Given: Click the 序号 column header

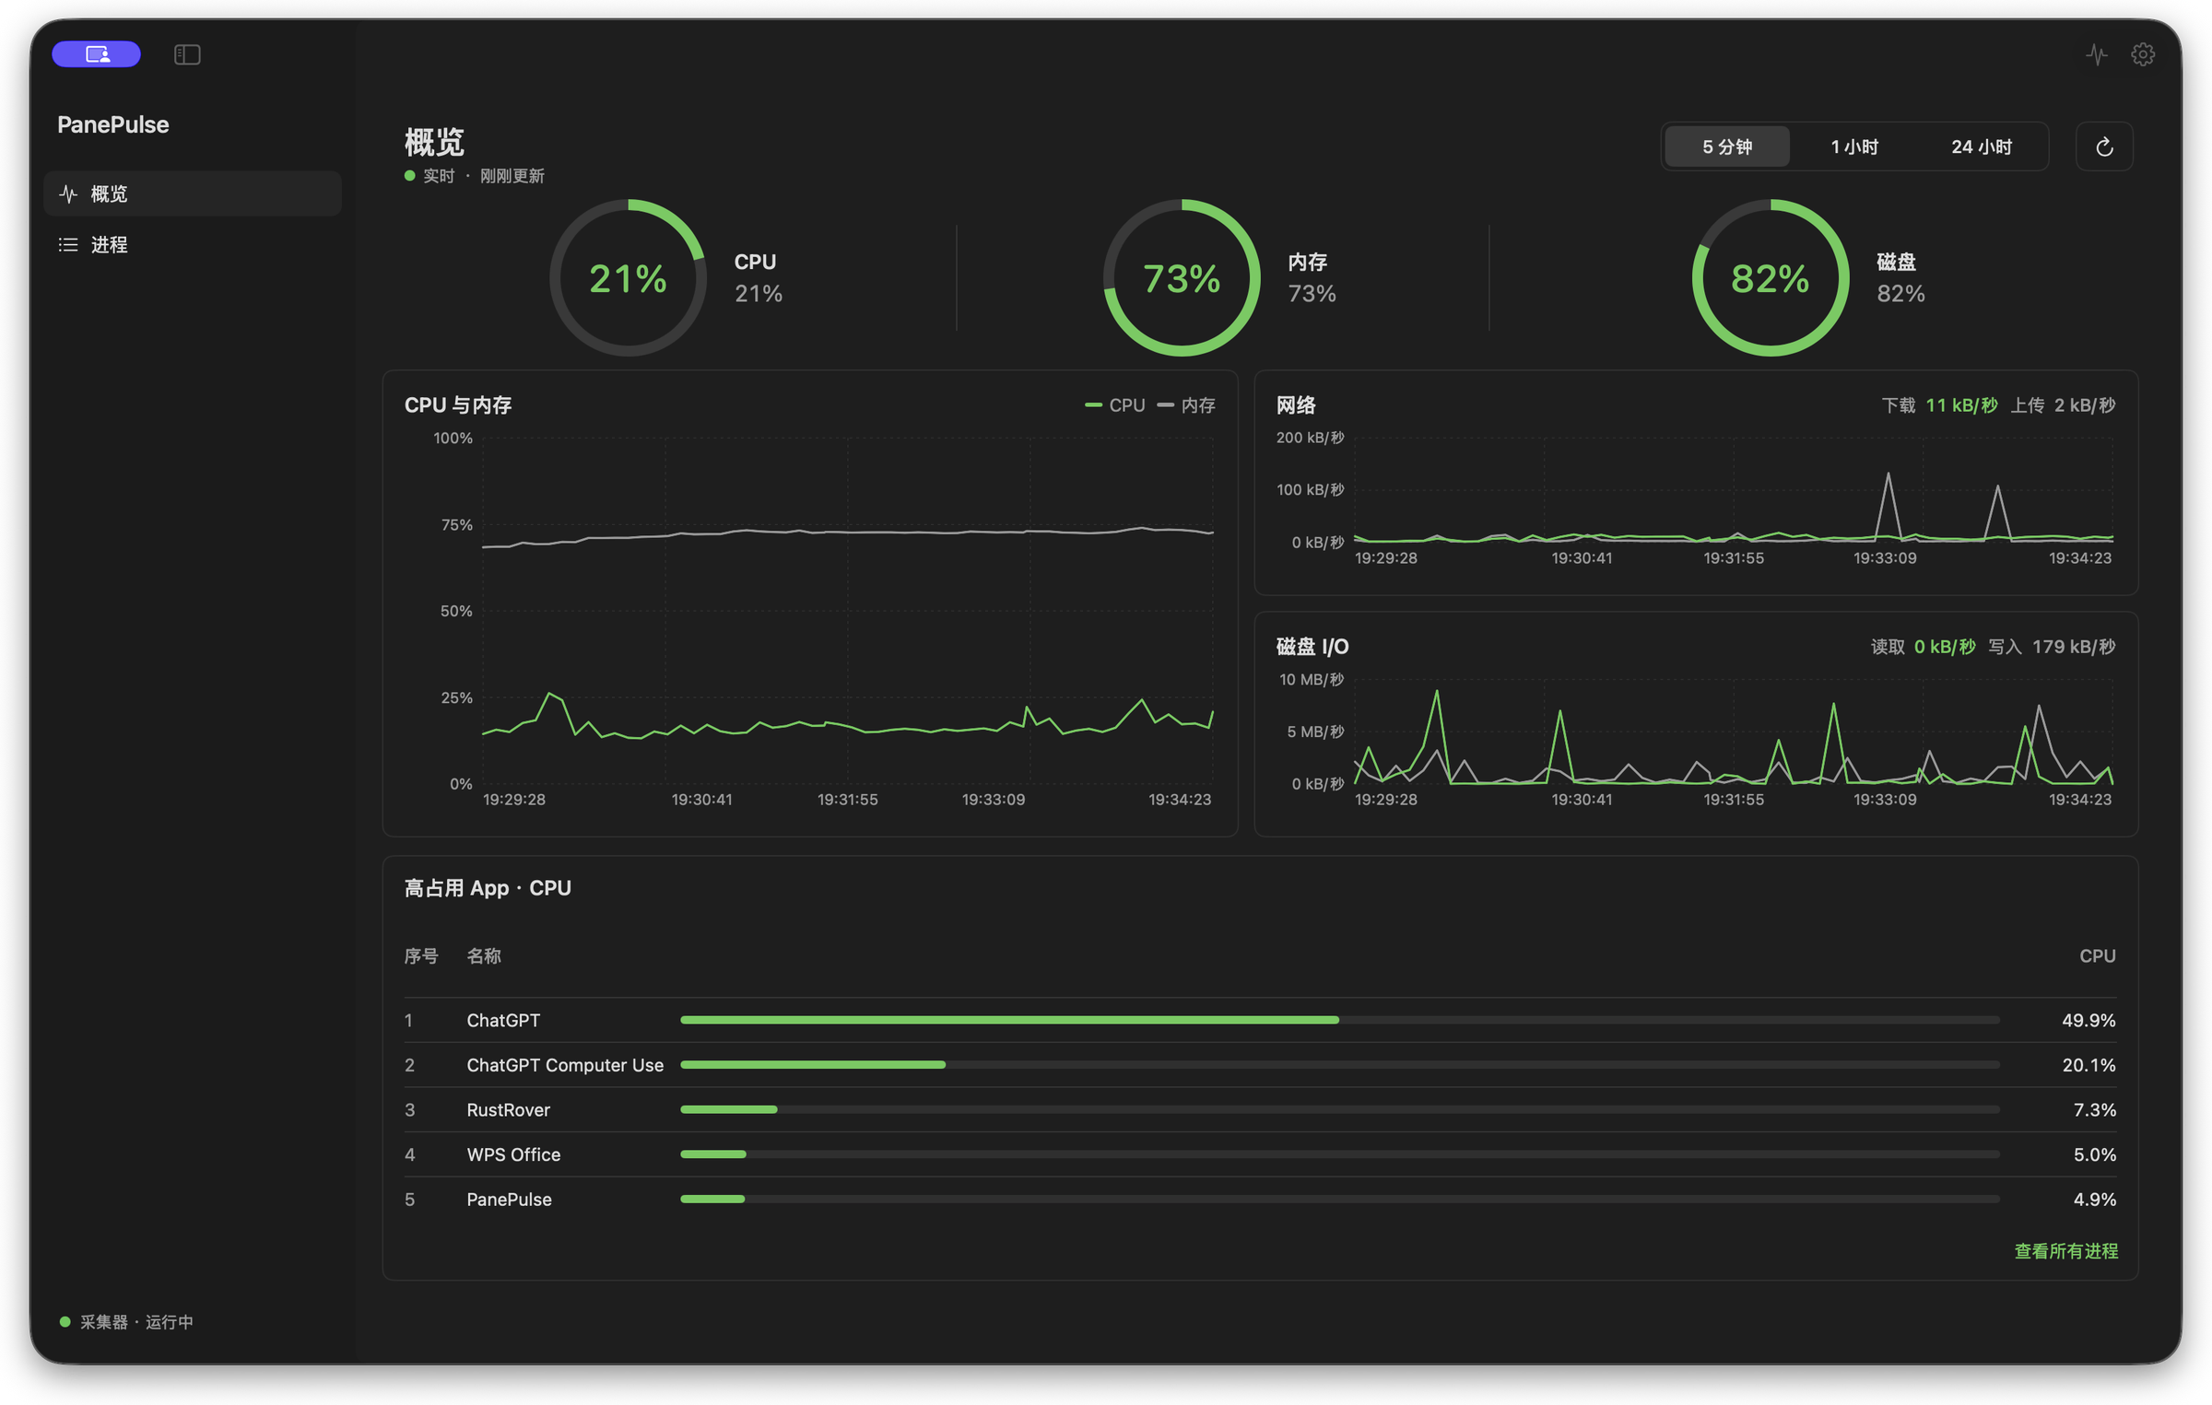Looking at the screenshot, I should pyautogui.click(x=421, y=955).
